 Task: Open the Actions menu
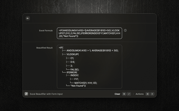pos(139,94)
